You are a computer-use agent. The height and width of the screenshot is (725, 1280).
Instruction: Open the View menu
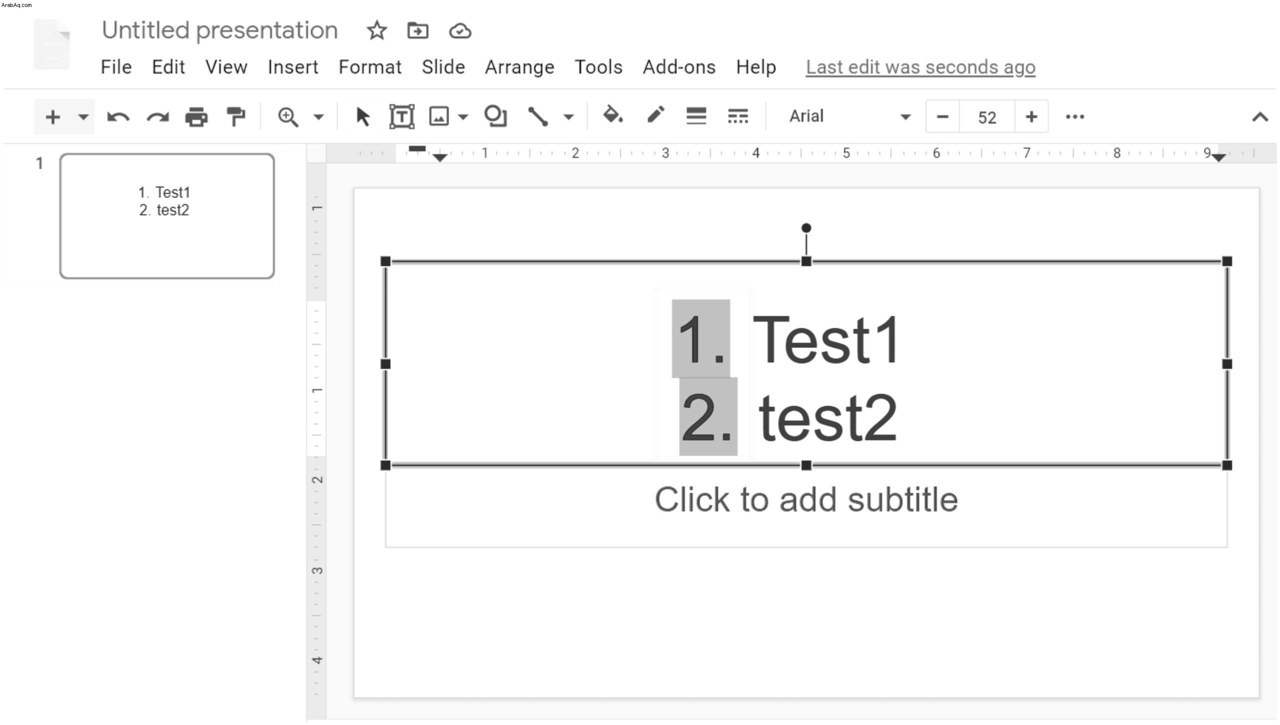[226, 67]
